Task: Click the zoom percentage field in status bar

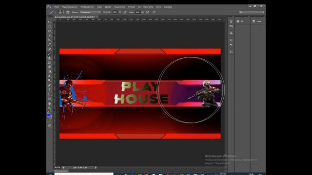Action: pyautogui.click(x=58, y=168)
